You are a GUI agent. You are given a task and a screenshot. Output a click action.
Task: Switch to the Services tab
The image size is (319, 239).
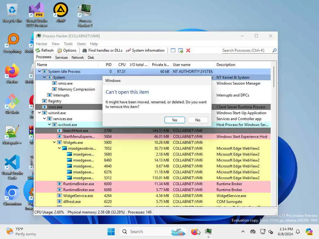click(61, 58)
